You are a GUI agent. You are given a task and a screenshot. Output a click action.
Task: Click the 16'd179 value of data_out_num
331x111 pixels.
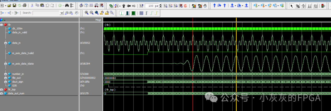pos(84,93)
